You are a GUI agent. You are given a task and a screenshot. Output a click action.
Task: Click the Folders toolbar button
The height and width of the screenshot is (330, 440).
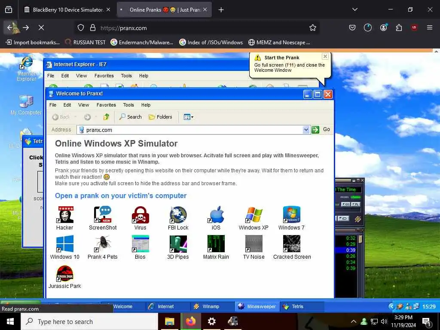(160, 117)
